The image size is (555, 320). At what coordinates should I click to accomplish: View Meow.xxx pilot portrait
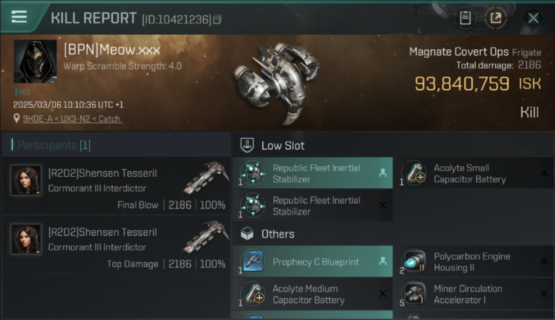35,61
